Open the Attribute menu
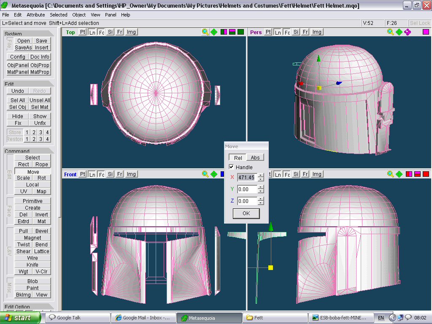432x324 pixels. coord(35,15)
